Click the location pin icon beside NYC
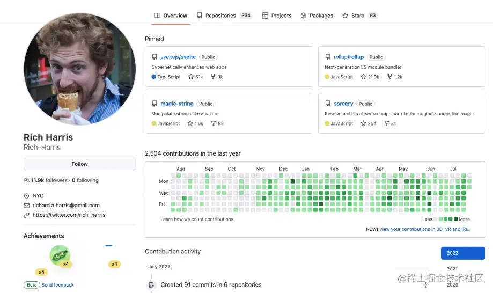 click(x=26, y=196)
